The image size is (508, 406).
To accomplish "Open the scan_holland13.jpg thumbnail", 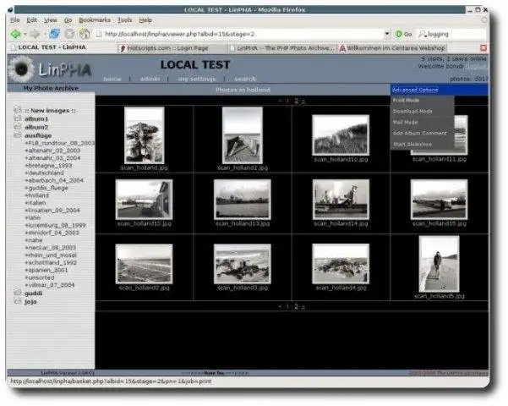I will 242,200.
